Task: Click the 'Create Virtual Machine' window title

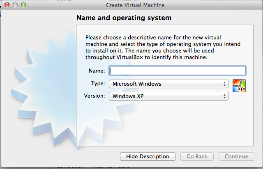Action: pos(135,5)
